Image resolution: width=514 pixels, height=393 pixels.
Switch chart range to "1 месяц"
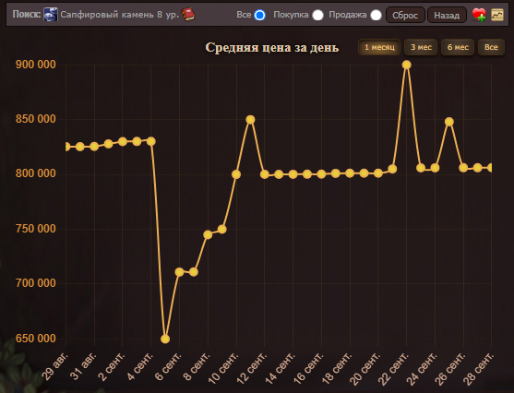379,47
